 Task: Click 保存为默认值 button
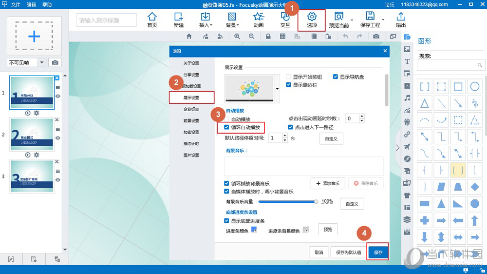click(349, 252)
